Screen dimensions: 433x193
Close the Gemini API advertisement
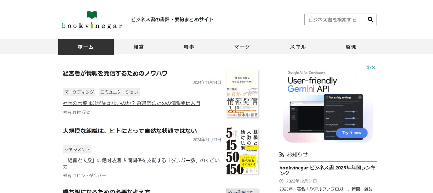(374, 68)
